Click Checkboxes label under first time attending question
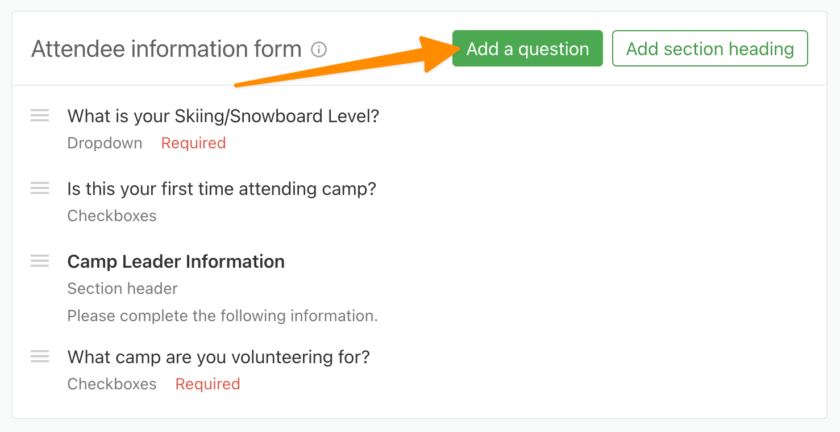This screenshot has width=840, height=432. pos(112,216)
